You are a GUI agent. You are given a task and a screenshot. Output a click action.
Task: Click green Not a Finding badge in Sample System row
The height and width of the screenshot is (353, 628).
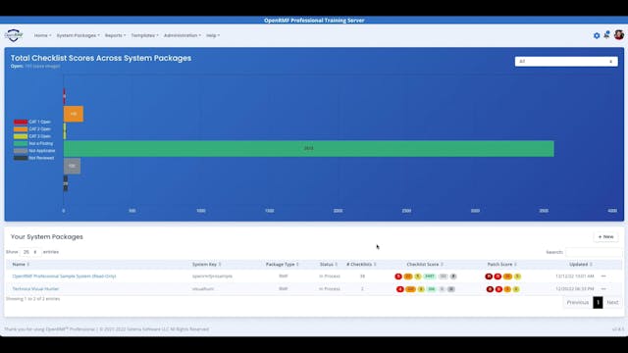[430, 277]
